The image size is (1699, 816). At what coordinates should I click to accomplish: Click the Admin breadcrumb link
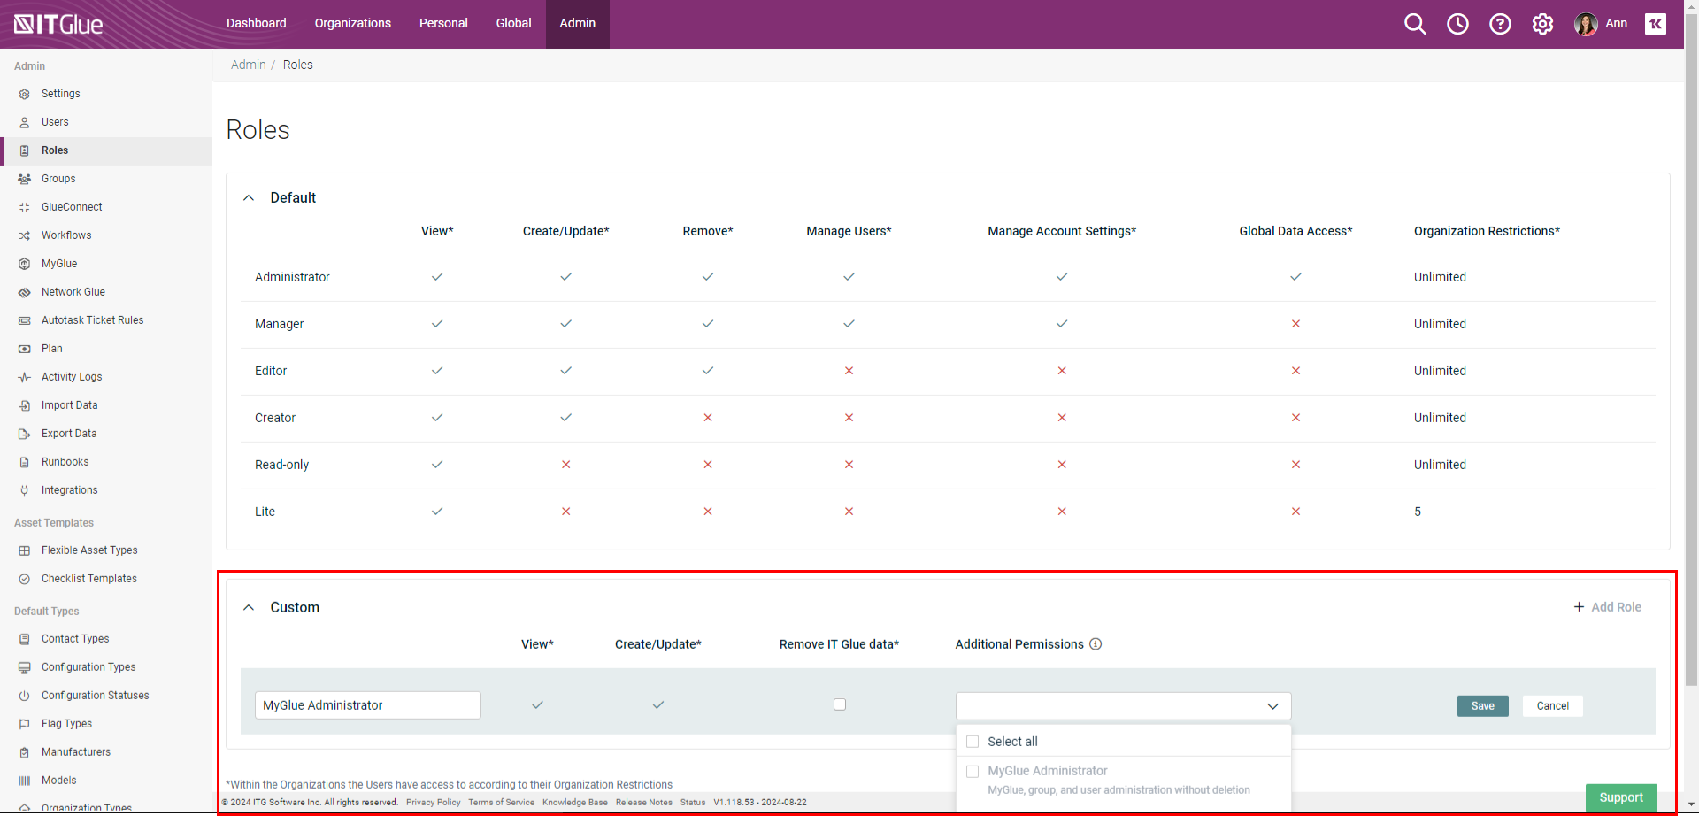tap(249, 65)
